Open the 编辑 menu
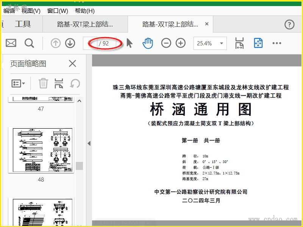 (9, 11)
